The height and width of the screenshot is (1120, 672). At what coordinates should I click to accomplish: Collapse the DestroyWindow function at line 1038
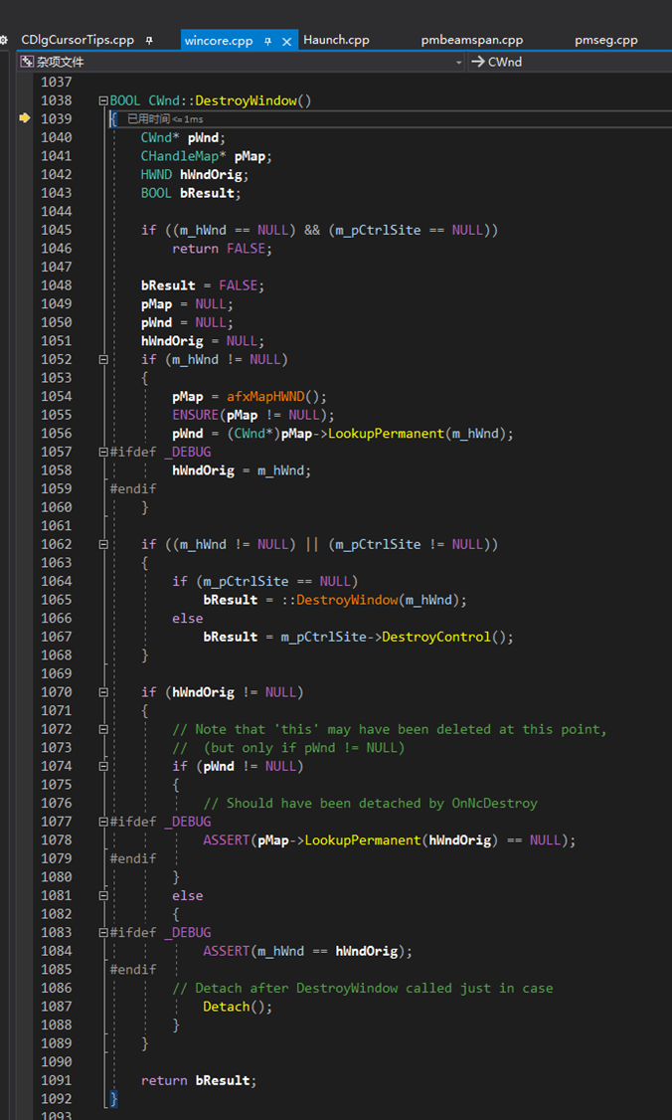click(x=103, y=100)
